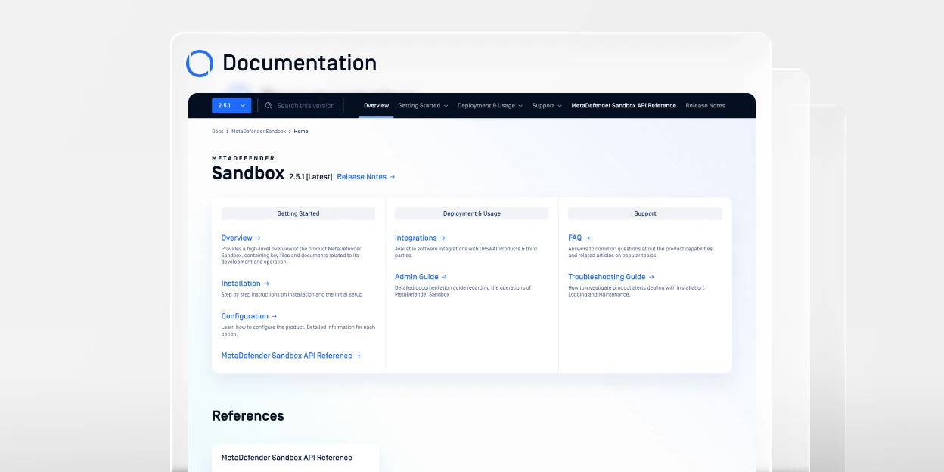Image resolution: width=944 pixels, height=472 pixels.
Task: Open Release Notes in the navbar
Action: point(705,106)
